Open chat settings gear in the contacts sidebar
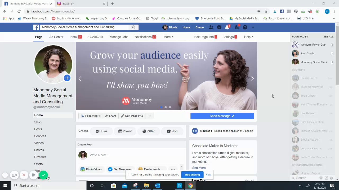339x190 pixels. pyautogui.click(x=321, y=178)
